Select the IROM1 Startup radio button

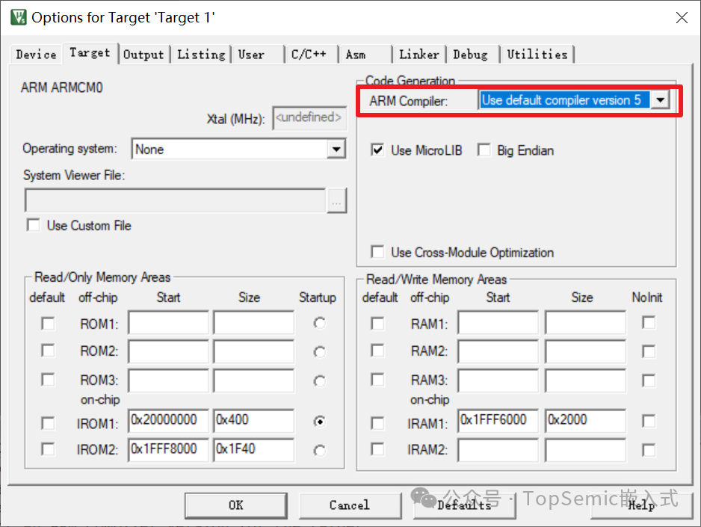coord(320,422)
